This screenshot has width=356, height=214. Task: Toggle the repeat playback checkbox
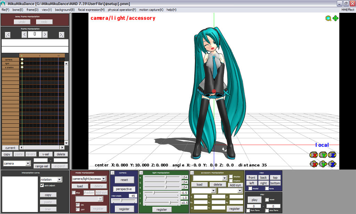coord(267,200)
